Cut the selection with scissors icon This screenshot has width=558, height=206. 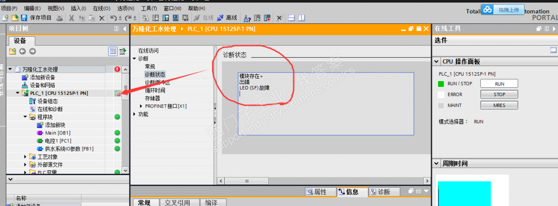coord(71,18)
